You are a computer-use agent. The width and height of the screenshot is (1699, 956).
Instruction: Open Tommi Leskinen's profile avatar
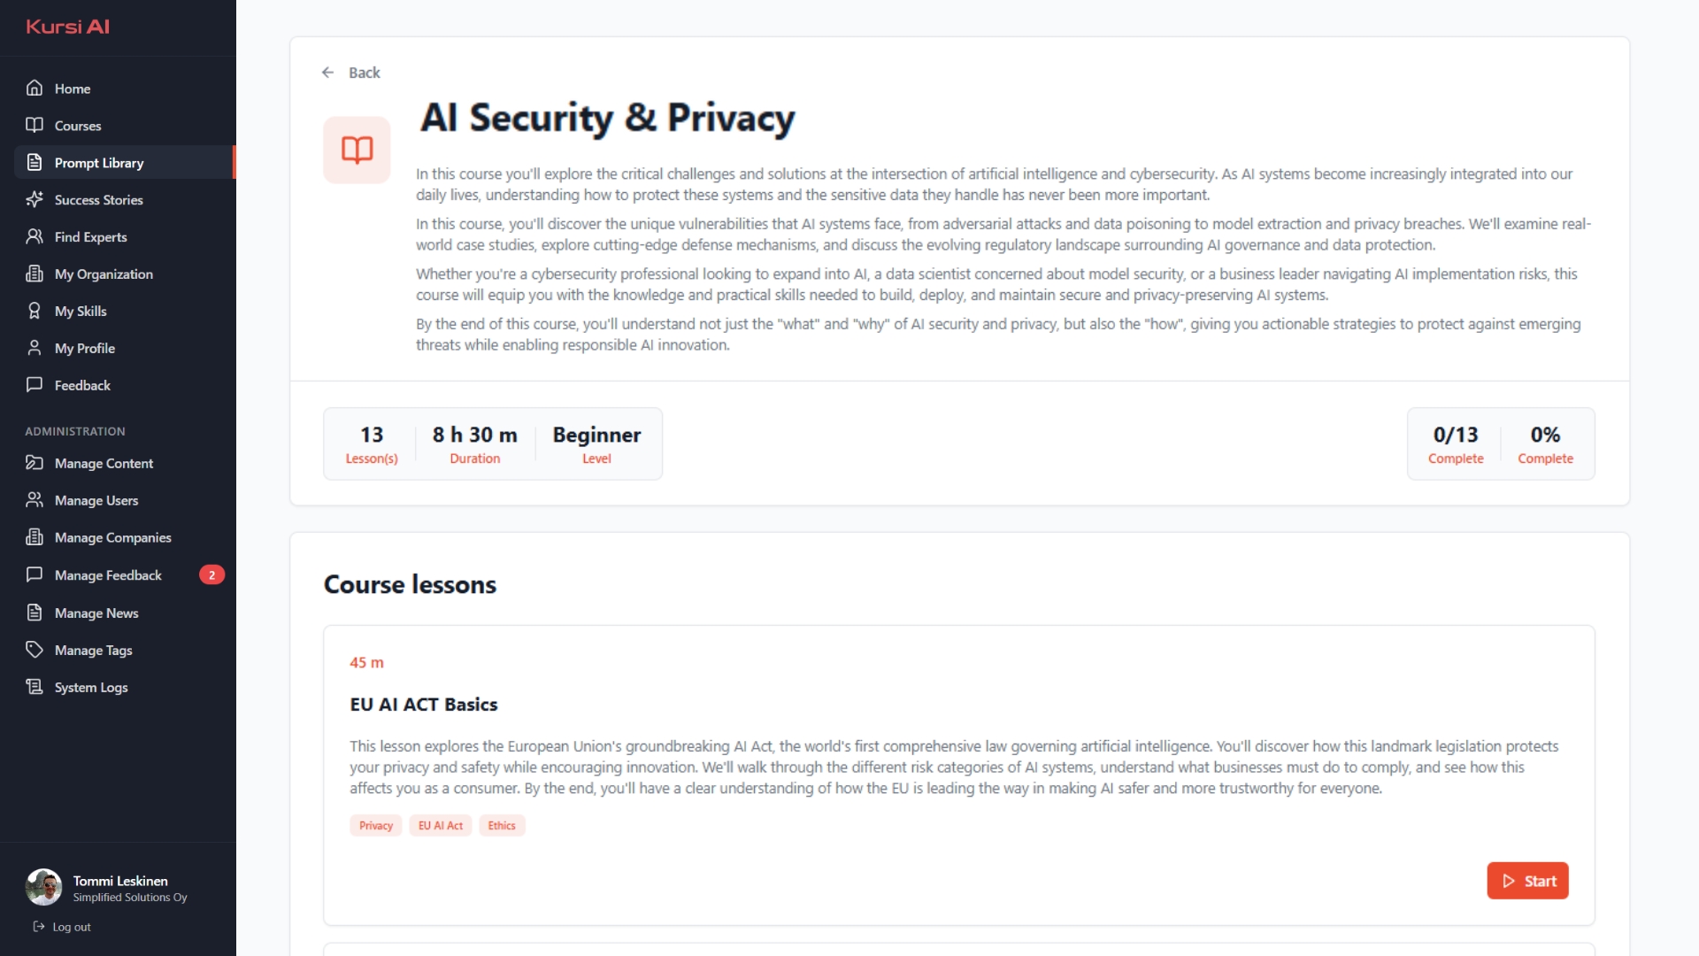tap(42, 888)
